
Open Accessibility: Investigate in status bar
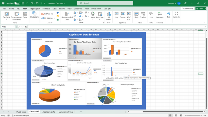tap(21, 116)
